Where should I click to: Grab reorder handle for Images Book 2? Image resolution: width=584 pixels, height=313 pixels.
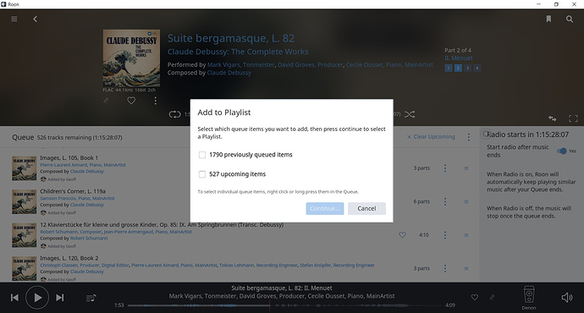click(466, 268)
